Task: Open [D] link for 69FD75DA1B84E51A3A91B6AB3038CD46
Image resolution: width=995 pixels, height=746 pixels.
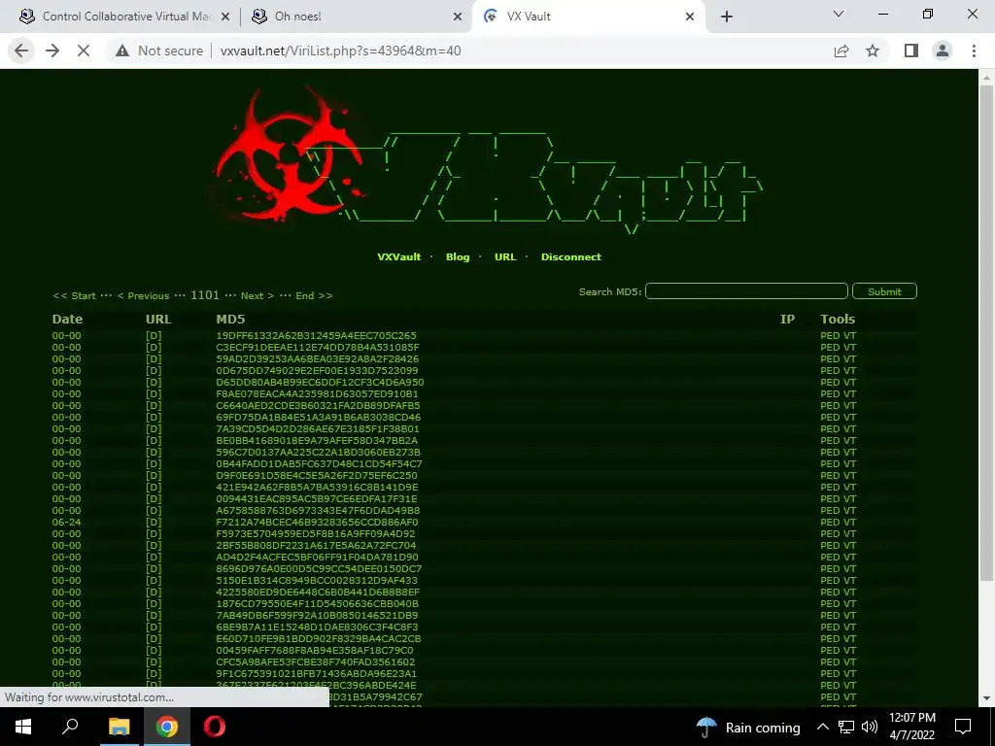Action: 154,418
